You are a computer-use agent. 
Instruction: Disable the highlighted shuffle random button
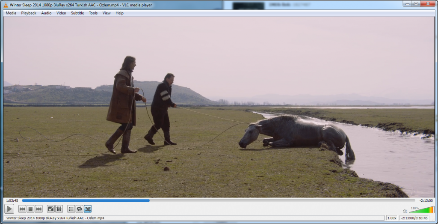pyautogui.click(x=88, y=209)
